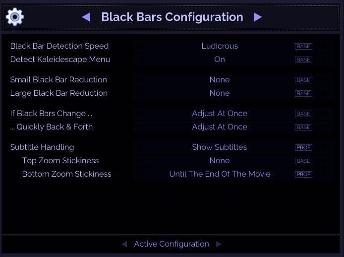Change the Ludicrous detection speed value
The width and height of the screenshot is (344, 257).
pos(220,46)
